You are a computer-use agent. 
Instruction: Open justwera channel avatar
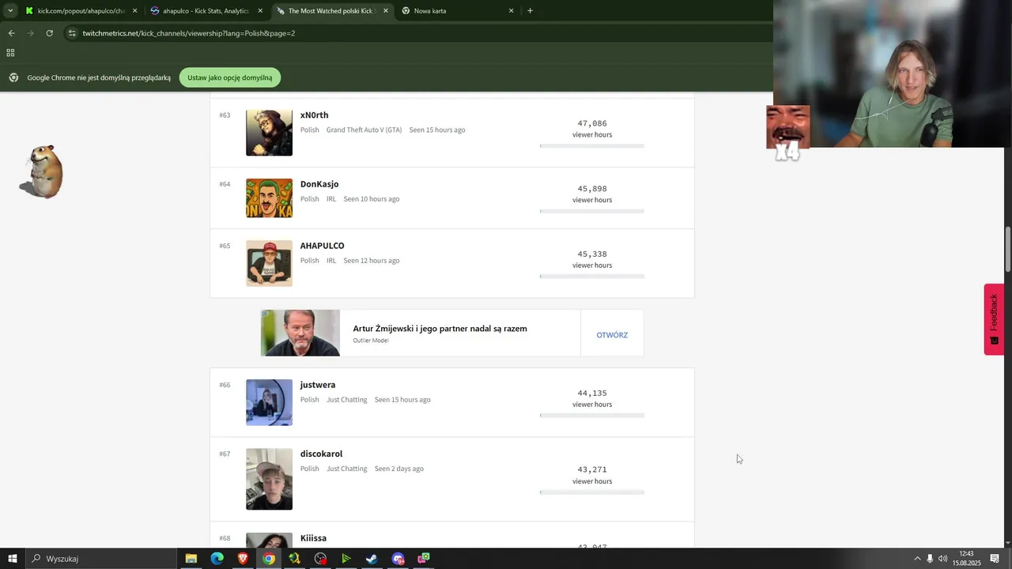pos(269,402)
